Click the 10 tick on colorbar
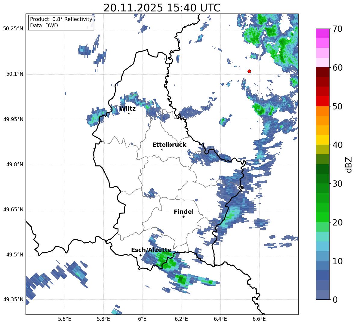The image size is (356, 325). coord(337,261)
